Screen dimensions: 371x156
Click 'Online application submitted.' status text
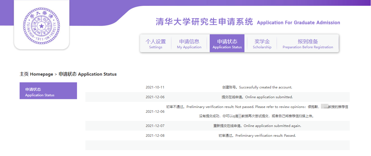[x=257, y=97]
